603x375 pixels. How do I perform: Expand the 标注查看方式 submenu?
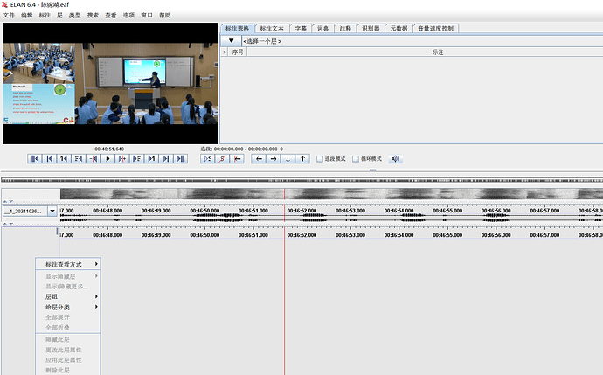point(68,264)
